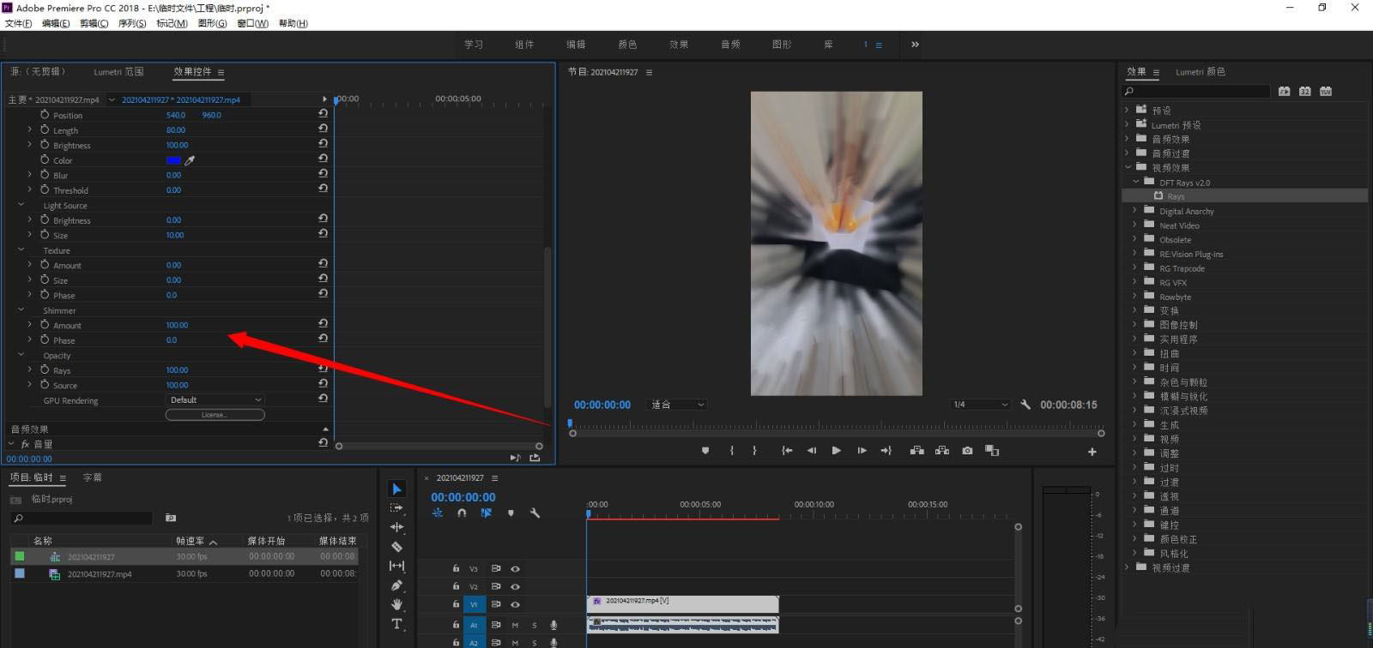
Task: Export frame with the camera icon
Action: pyautogui.click(x=967, y=451)
